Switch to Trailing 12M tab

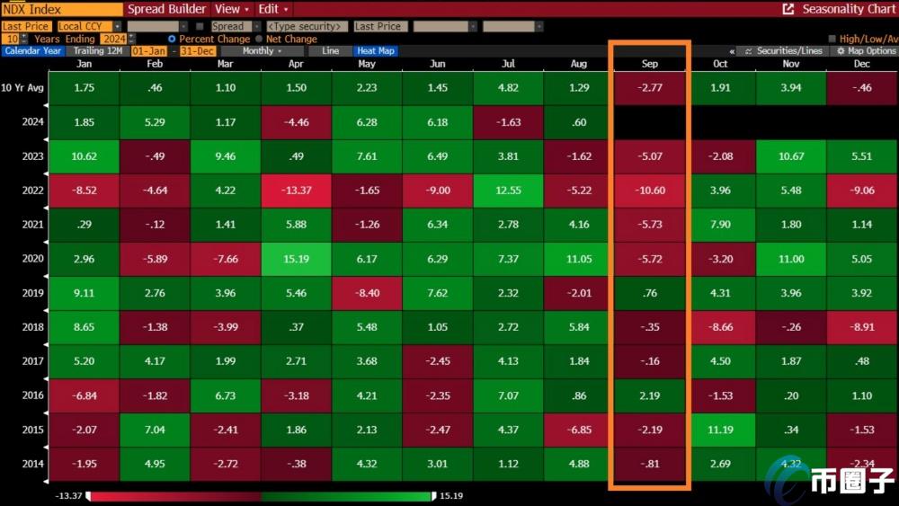[97, 51]
